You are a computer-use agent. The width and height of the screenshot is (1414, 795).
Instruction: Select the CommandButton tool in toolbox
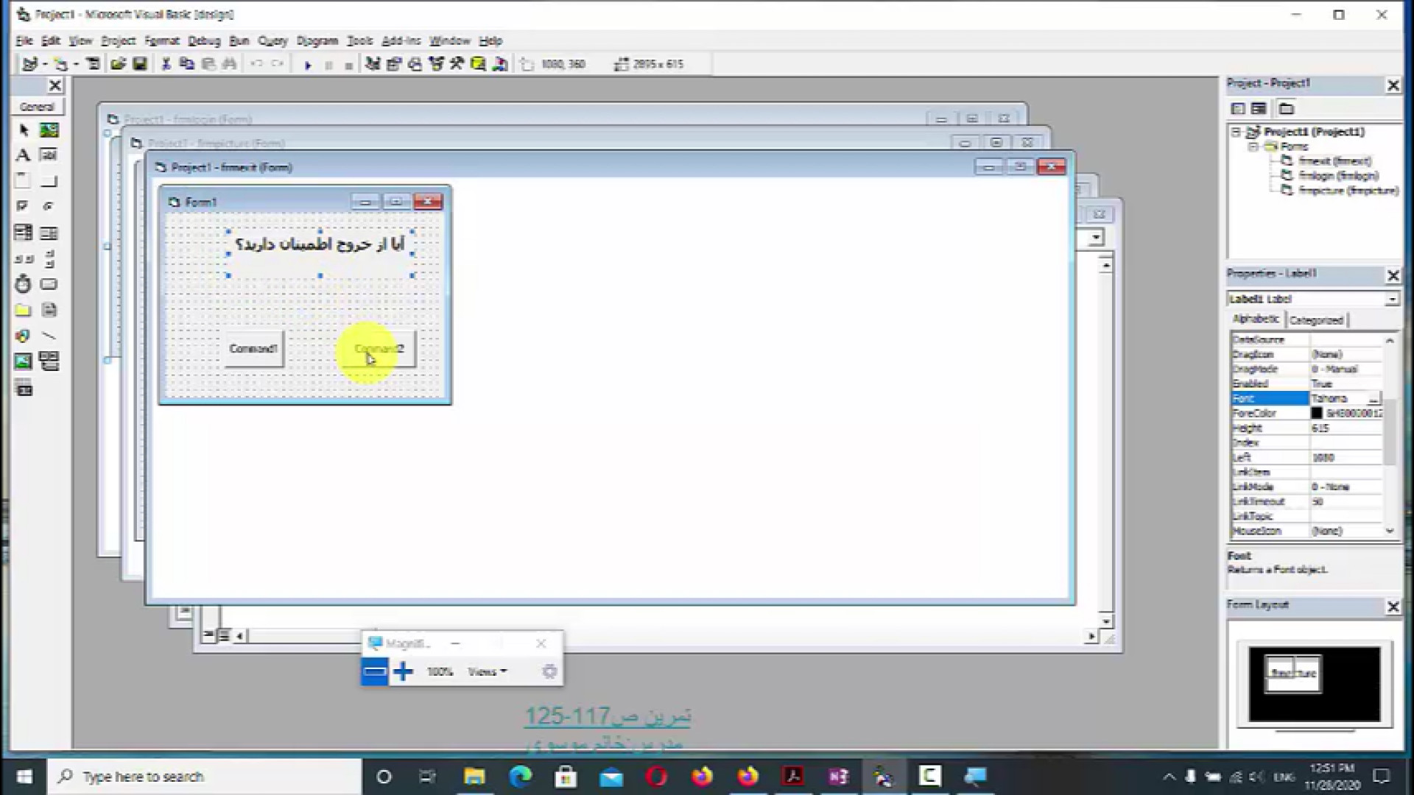click(49, 181)
